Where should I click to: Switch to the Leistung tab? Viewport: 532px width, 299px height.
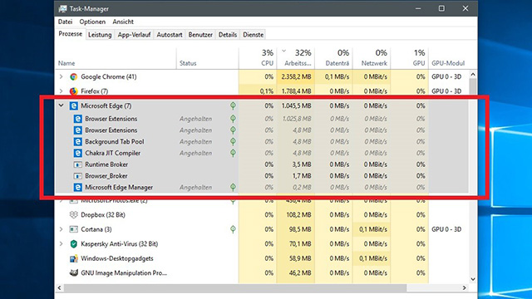tap(100, 35)
